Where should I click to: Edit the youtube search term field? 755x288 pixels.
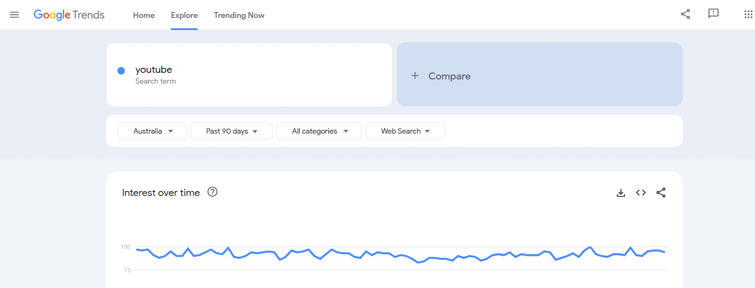click(249, 75)
